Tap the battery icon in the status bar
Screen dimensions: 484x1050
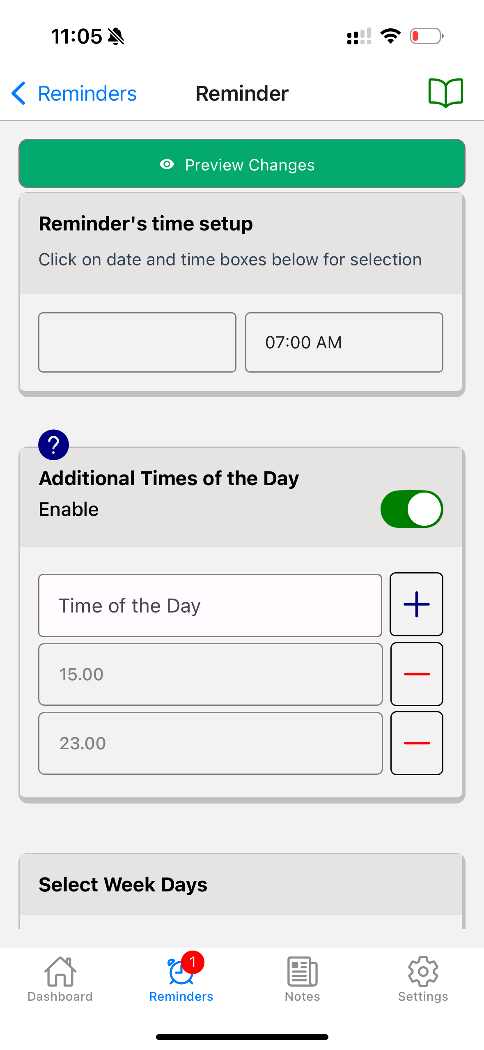point(427,36)
